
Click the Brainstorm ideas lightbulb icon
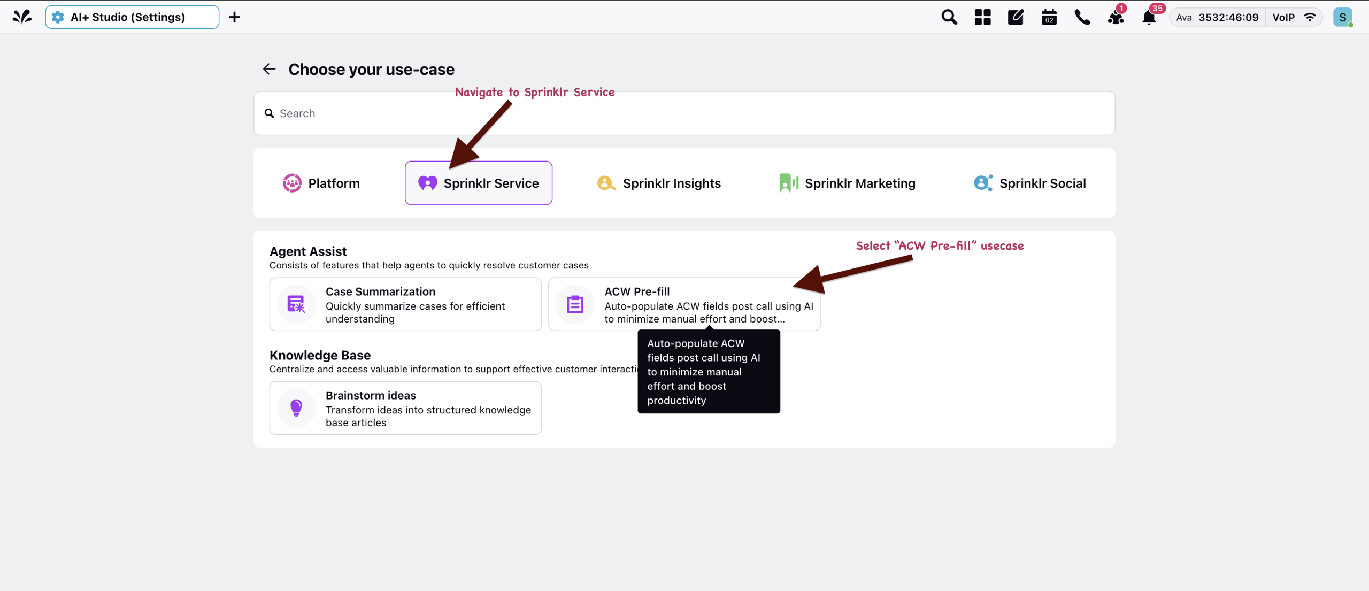[x=296, y=408]
